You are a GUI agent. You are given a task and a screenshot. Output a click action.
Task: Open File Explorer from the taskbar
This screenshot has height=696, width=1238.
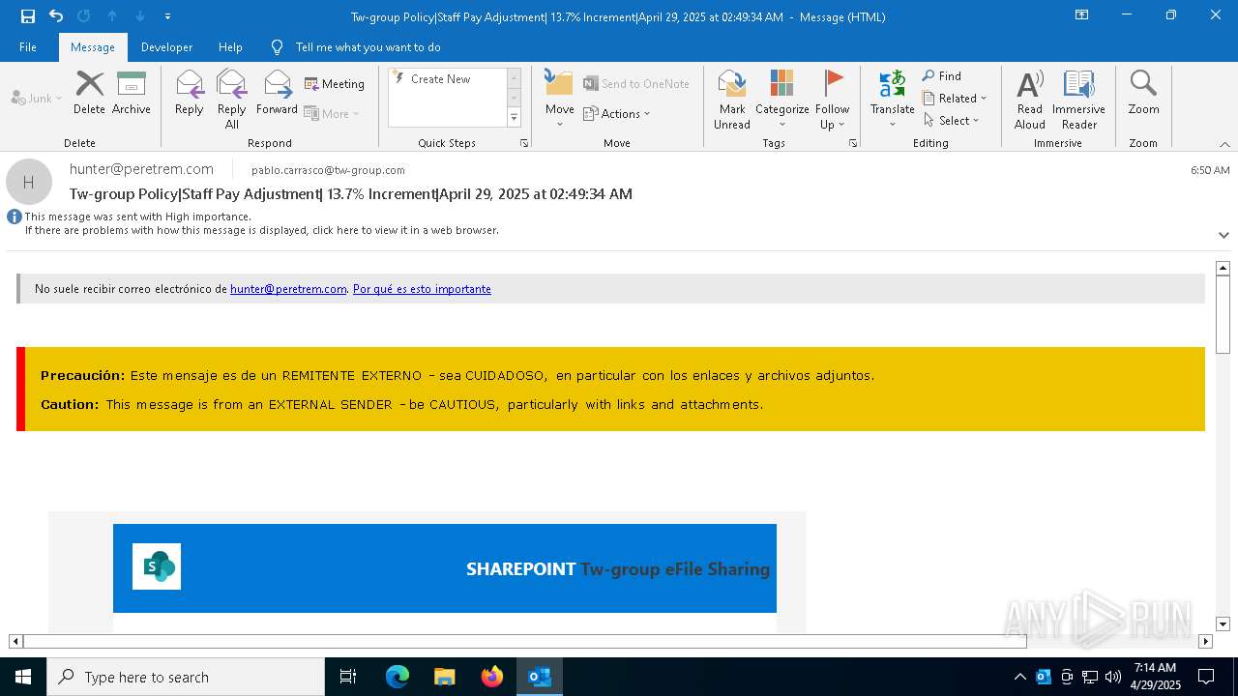(444, 677)
